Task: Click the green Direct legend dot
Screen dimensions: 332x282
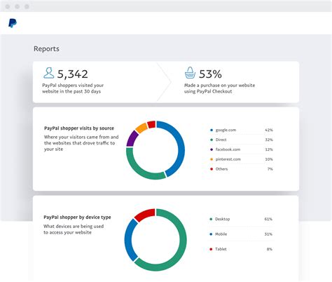Action: [212, 140]
